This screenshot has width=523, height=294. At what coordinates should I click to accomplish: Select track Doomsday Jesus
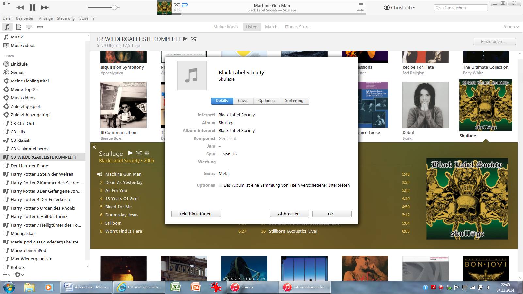click(x=122, y=215)
